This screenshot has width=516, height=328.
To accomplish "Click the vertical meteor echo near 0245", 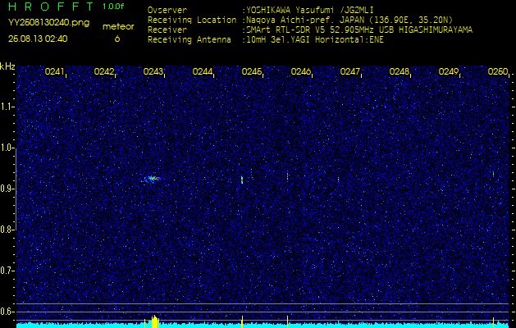I will [x=242, y=180].
